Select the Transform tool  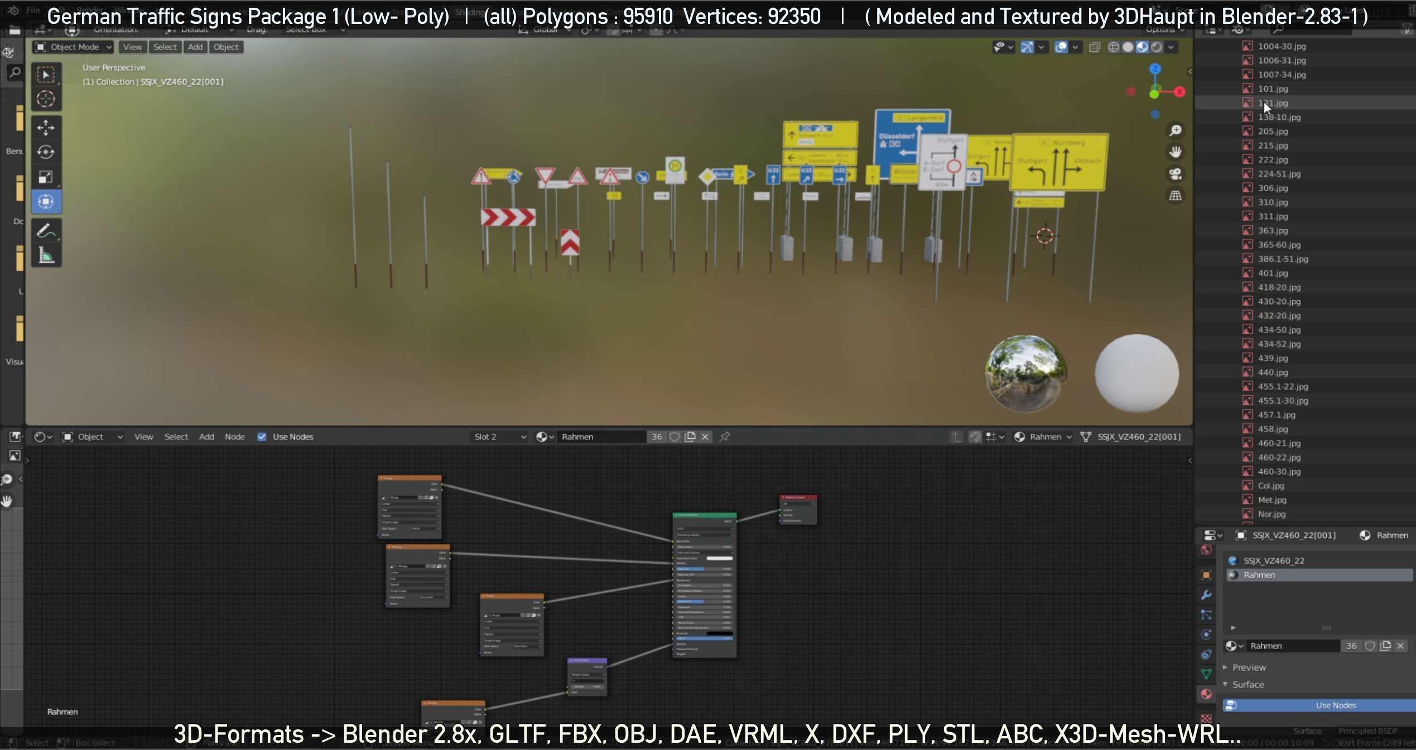coord(46,202)
